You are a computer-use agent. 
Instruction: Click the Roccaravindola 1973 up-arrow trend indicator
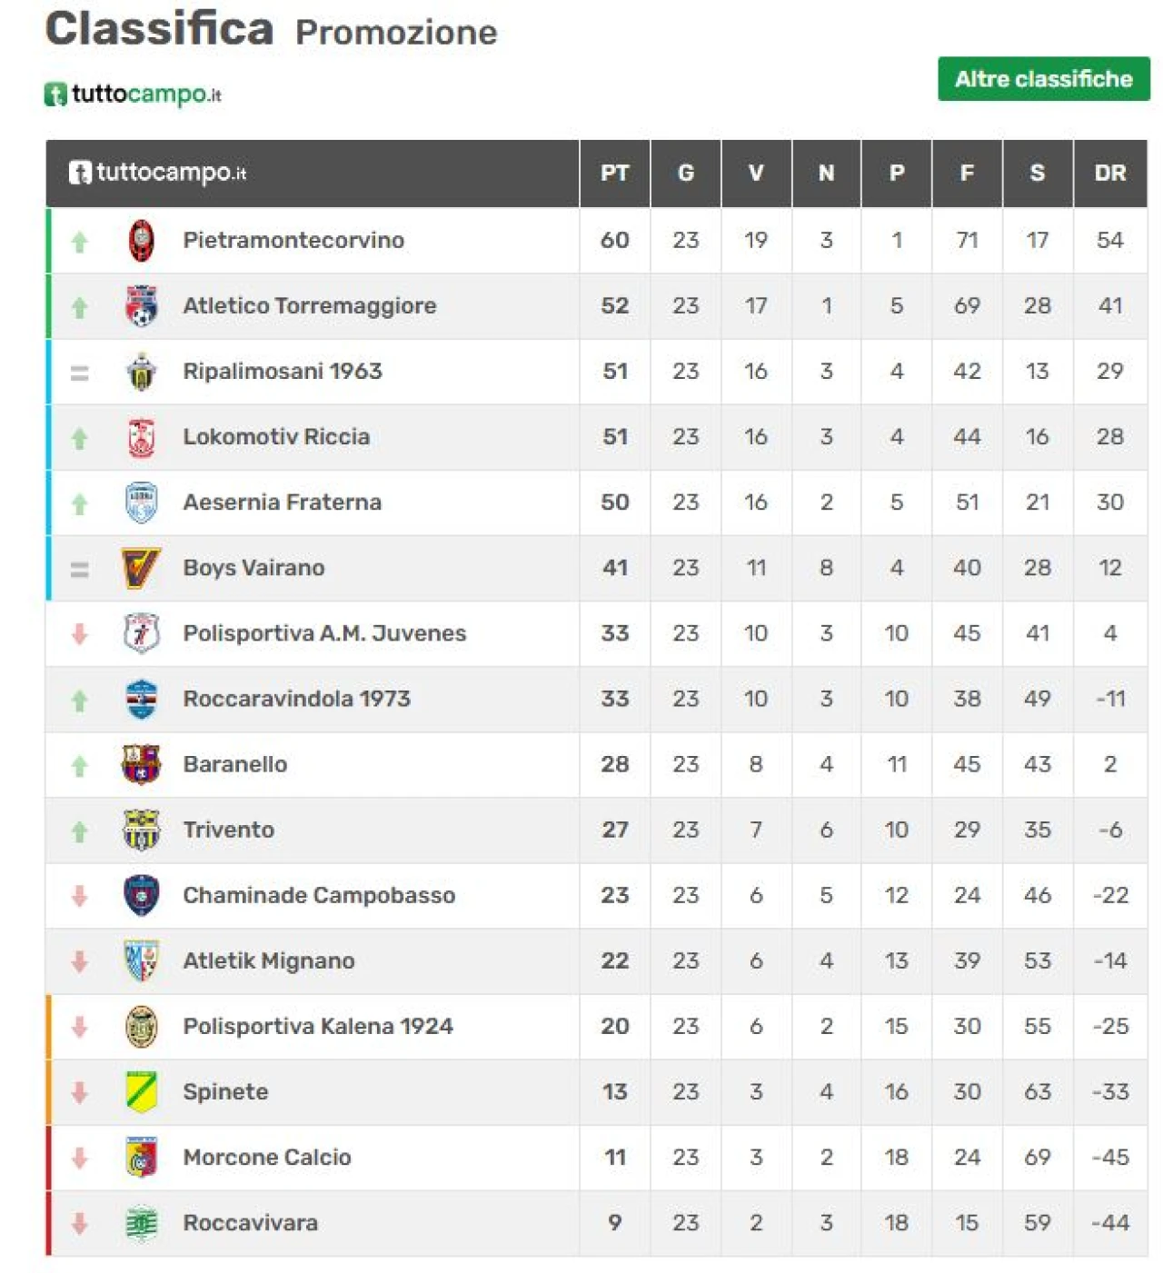point(80,701)
